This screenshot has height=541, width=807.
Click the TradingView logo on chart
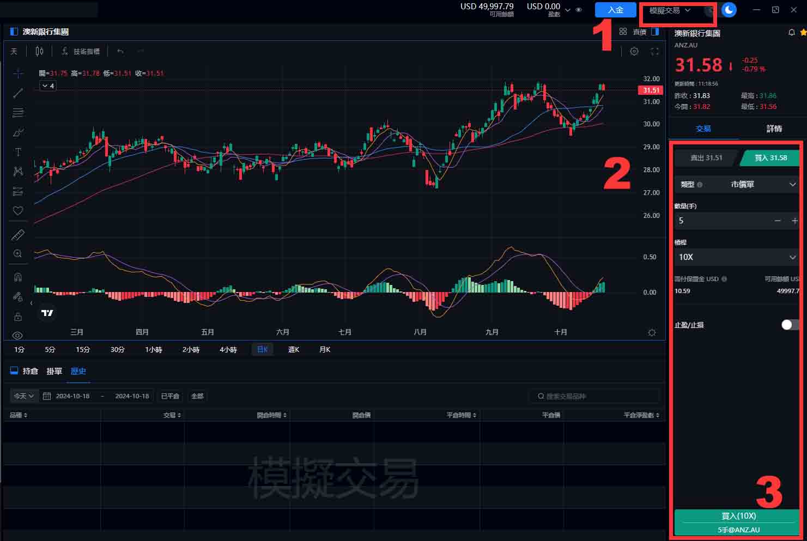(x=47, y=313)
